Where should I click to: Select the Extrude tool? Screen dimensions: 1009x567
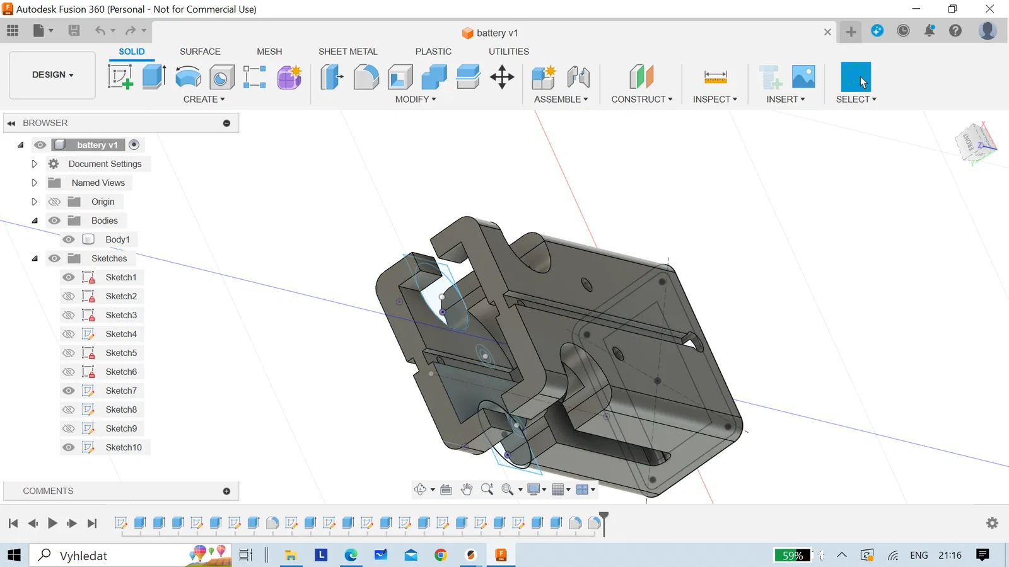(154, 77)
